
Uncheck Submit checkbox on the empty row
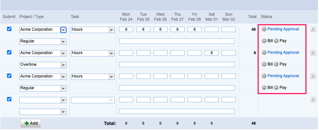pos(9,99)
